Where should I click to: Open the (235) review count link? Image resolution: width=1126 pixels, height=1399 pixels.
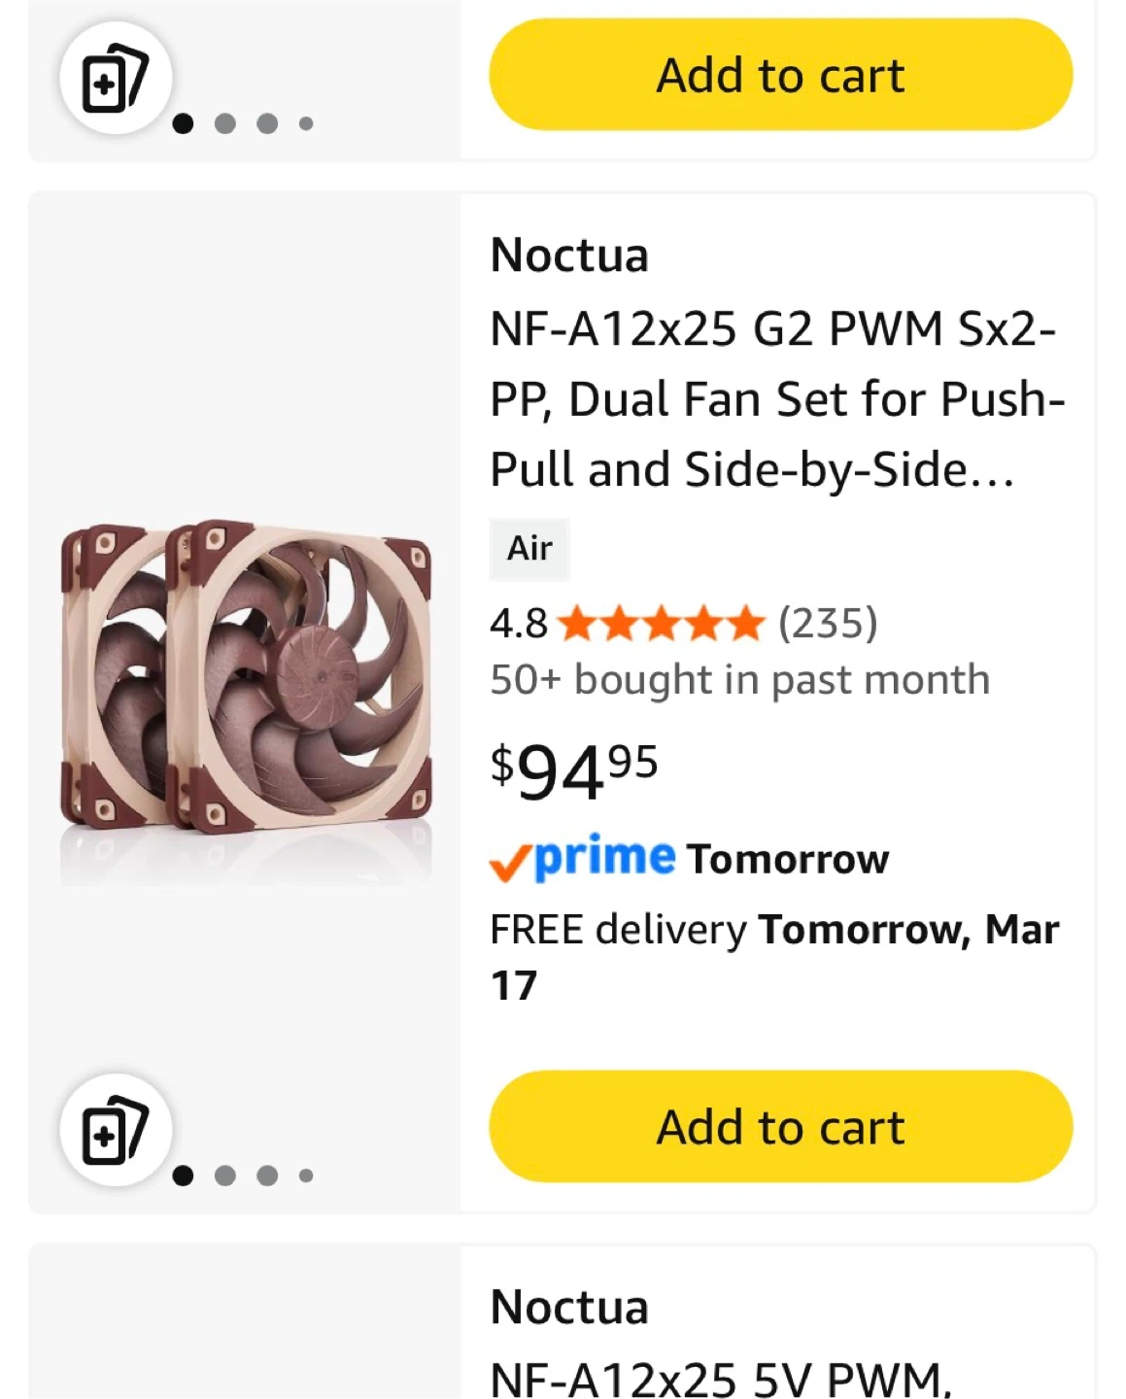(828, 624)
